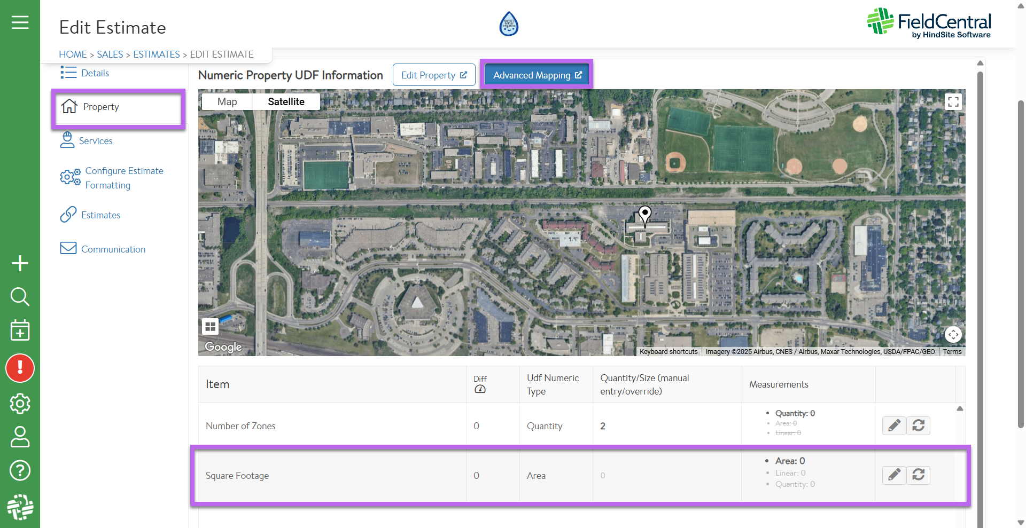
Task: Open the calendar add icon
Action: click(20, 330)
